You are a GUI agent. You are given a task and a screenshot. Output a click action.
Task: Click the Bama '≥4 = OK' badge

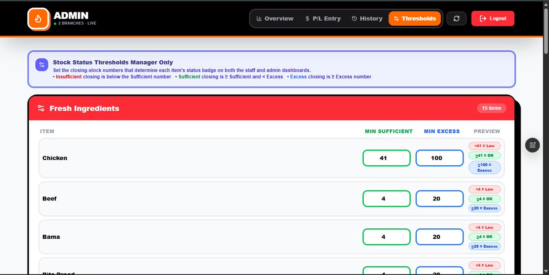484,237
